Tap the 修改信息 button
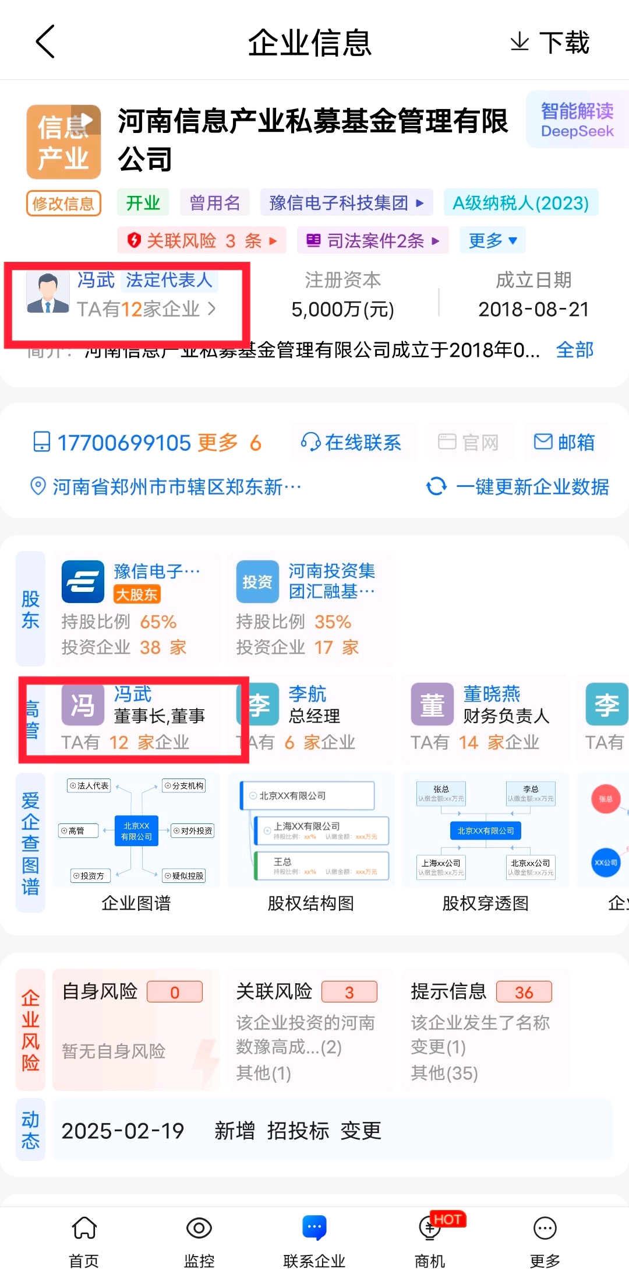This screenshot has width=629, height=1287. coord(63,203)
